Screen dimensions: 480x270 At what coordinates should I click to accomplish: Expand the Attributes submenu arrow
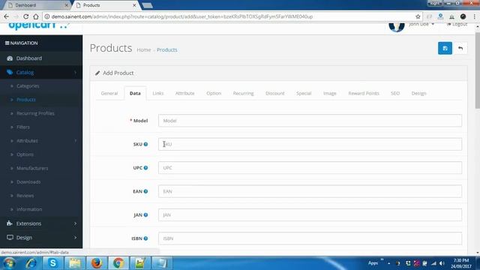(75, 141)
